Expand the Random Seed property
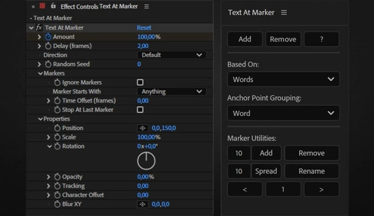The image size is (374, 216). 39,64
